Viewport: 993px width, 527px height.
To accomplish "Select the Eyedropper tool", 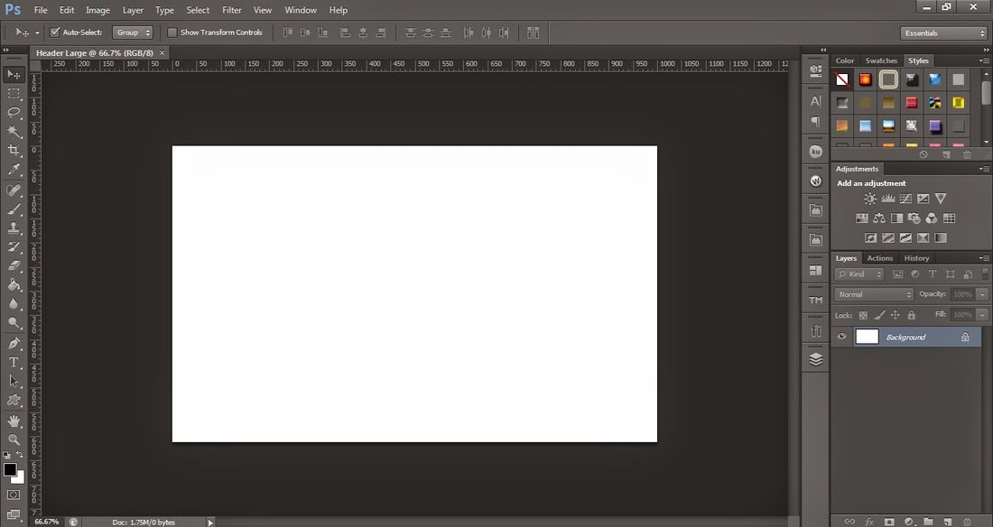I will coord(14,170).
